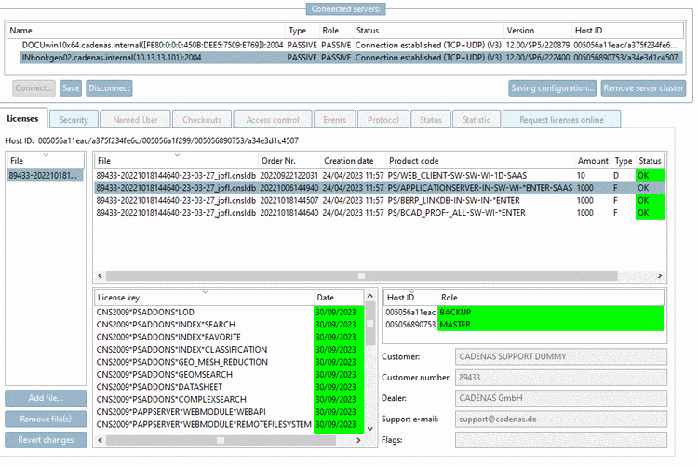Click the Add file... button
Image resolution: width=698 pixels, height=467 pixels.
coord(46,398)
